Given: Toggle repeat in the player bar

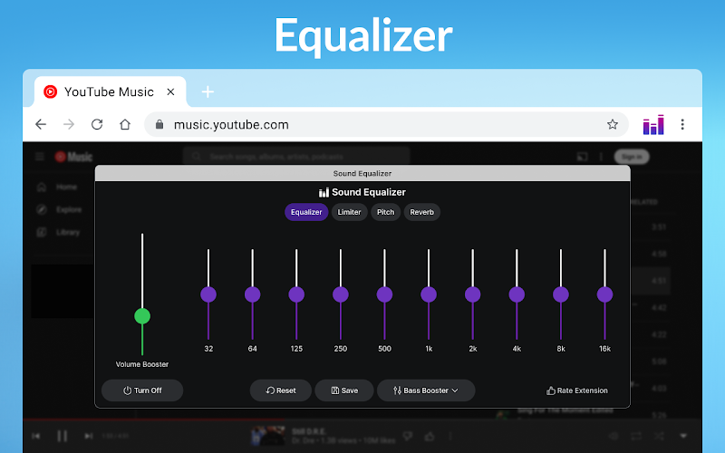Looking at the screenshot, I should click(x=636, y=436).
